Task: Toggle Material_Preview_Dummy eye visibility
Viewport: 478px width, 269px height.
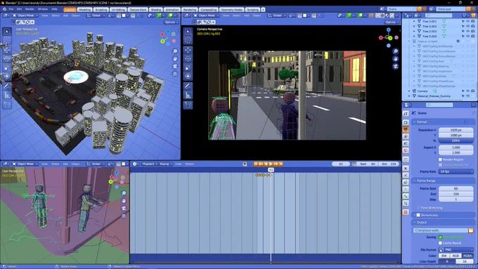Action: click(x=467, y=96)
